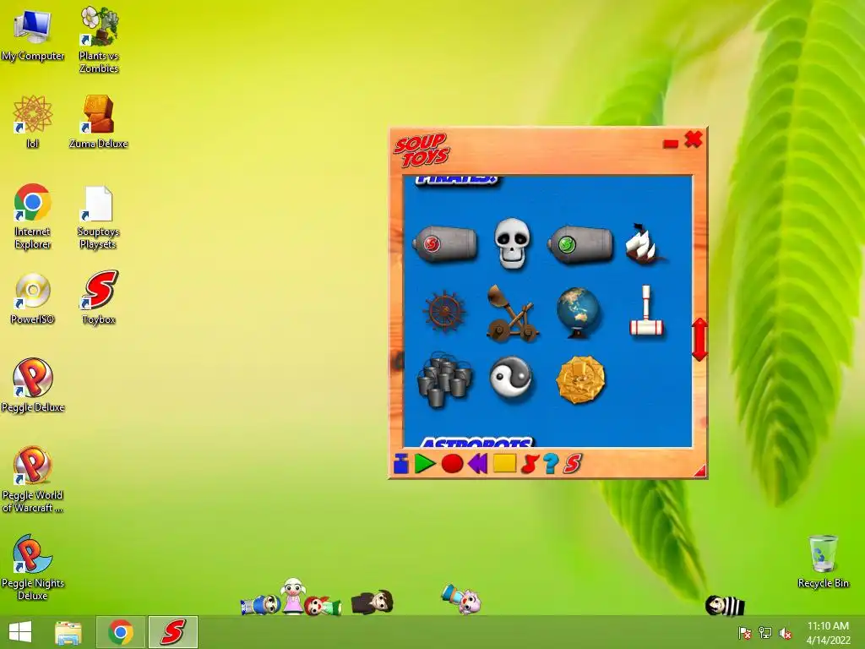The height and width of the screenshot is (649, 865).
Task: Select the Zuma Deluxe shortcut
Action: 99,122
